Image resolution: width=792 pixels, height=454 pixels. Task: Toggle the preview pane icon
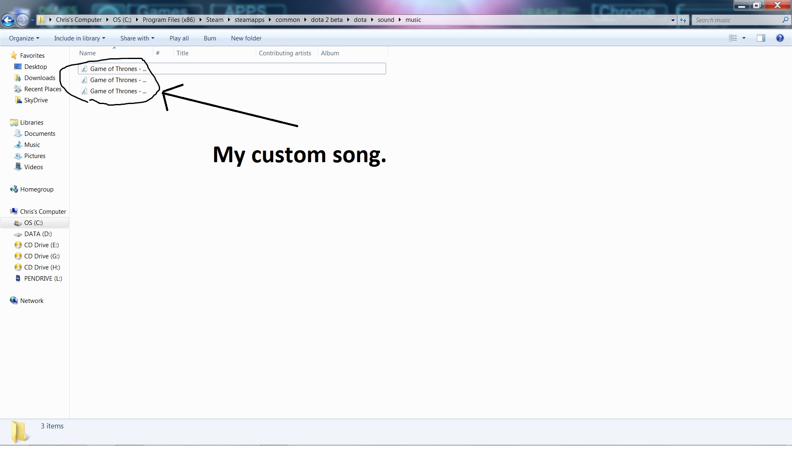[x=761, y=38]
